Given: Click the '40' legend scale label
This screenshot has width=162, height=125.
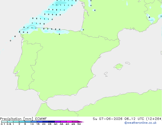Looking at the screenshot, I should (x=67, y=124).
